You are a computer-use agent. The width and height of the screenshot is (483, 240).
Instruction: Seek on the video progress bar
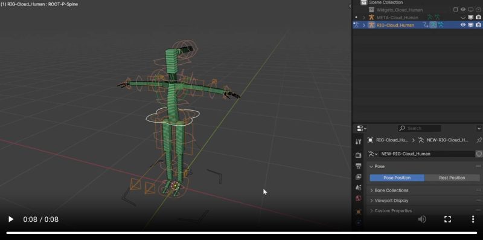point(241,233)
